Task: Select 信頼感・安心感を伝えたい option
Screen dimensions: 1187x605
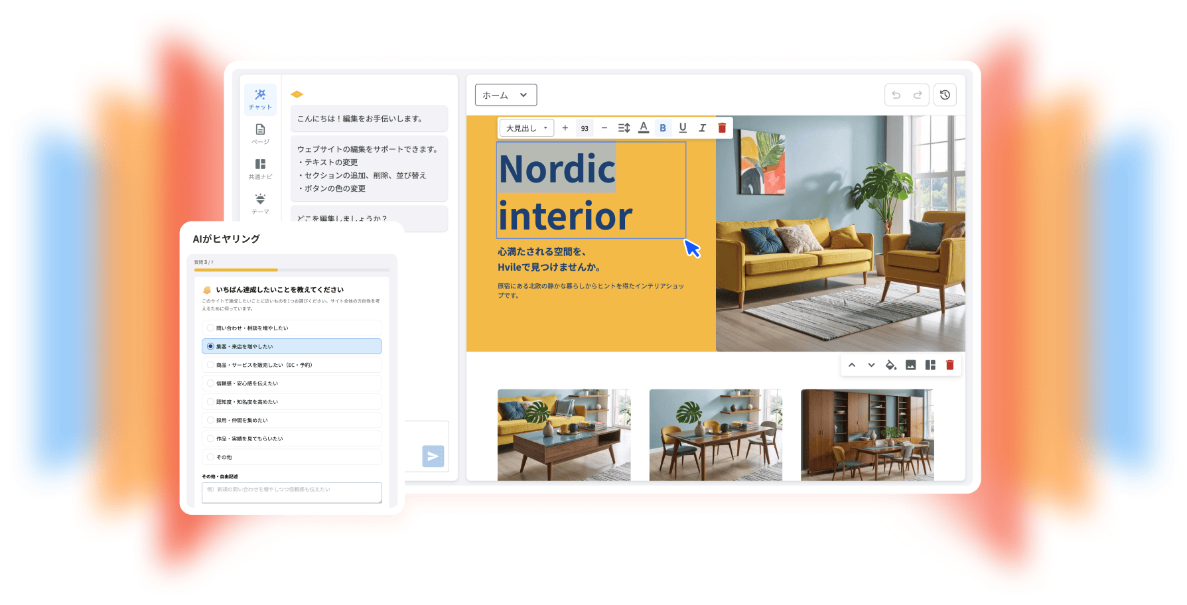Action: (292, 383)
